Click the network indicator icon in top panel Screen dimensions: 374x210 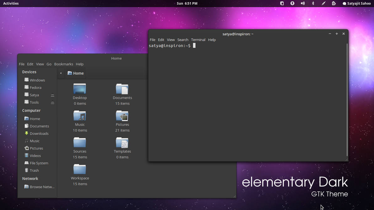(323, 3)
